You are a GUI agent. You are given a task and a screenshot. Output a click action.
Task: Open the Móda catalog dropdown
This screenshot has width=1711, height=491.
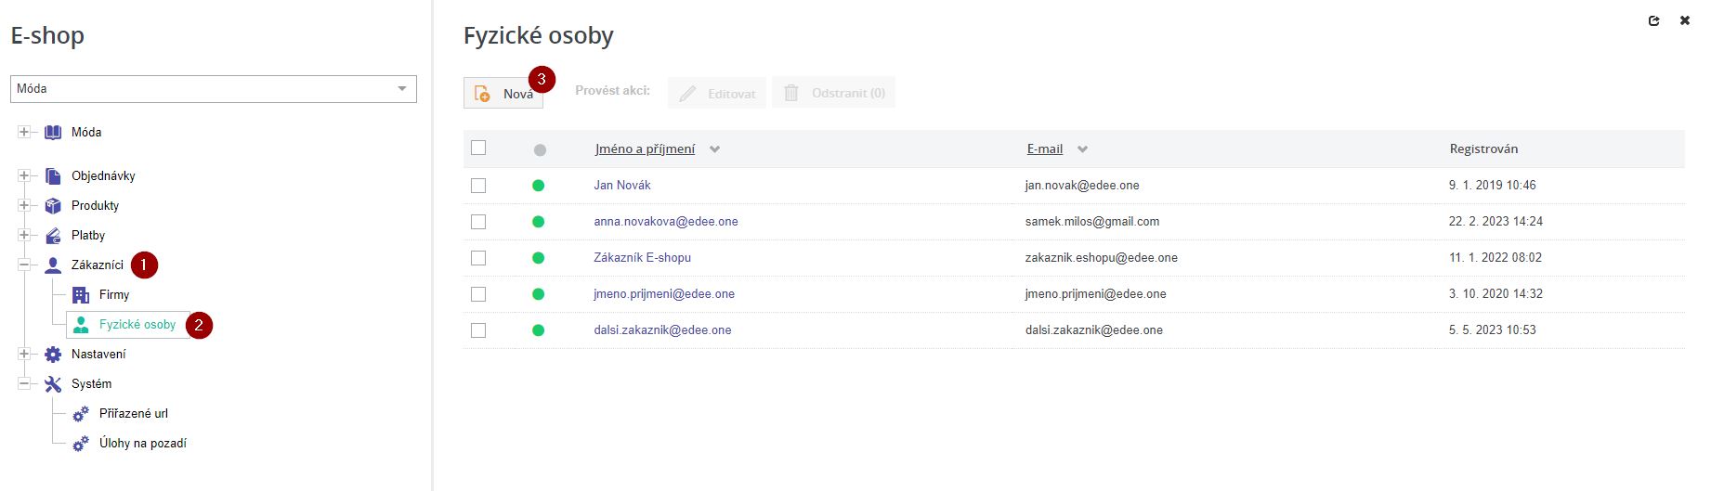click(214, 89)
